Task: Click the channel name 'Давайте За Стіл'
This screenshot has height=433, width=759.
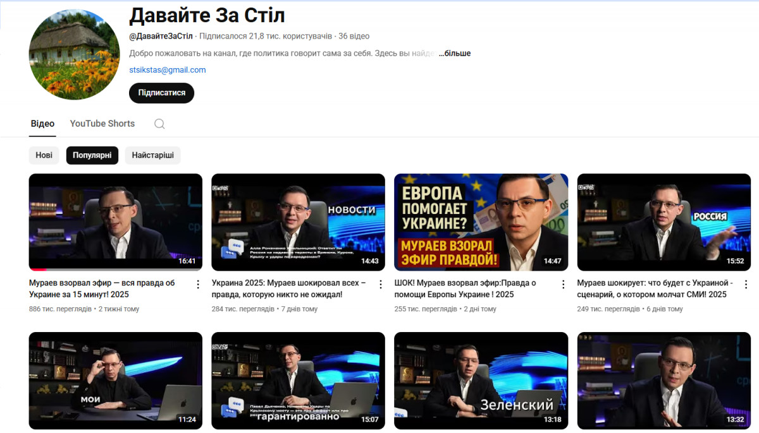Action: 207,15
